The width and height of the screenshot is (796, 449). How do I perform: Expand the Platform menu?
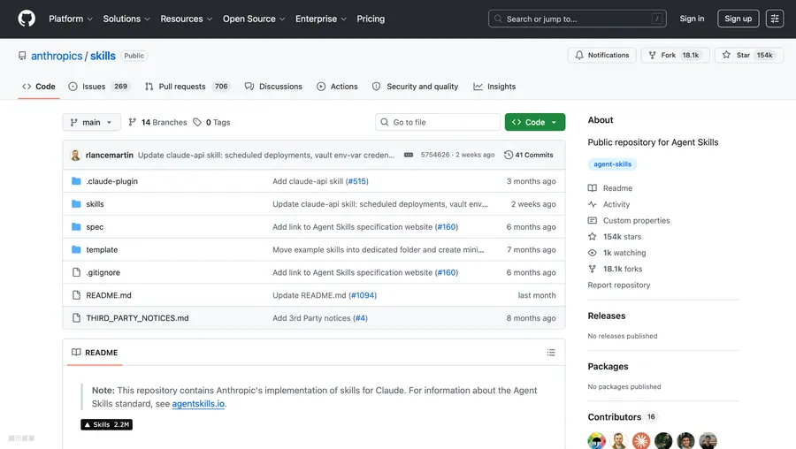point(71,19)
